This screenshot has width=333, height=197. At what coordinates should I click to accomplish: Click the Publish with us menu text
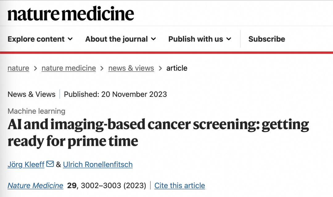(x=195, y=39)
